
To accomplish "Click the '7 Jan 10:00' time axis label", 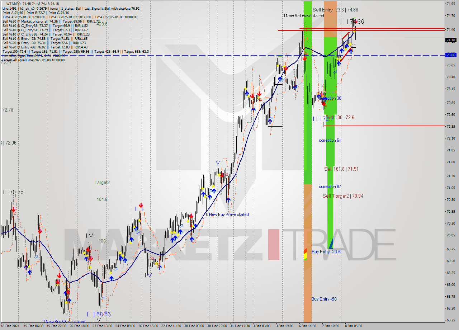I will 331,327.
